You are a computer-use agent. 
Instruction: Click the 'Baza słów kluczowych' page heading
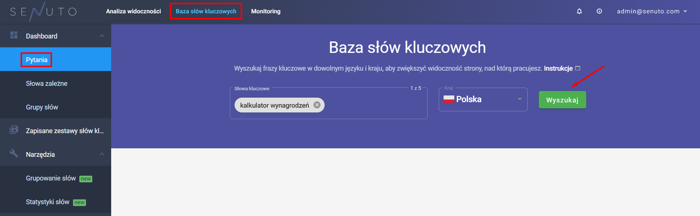pyautogui.click(x=407, y=47)
